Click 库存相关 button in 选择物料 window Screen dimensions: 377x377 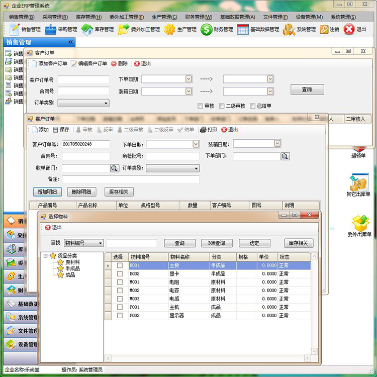click(299, 243)
